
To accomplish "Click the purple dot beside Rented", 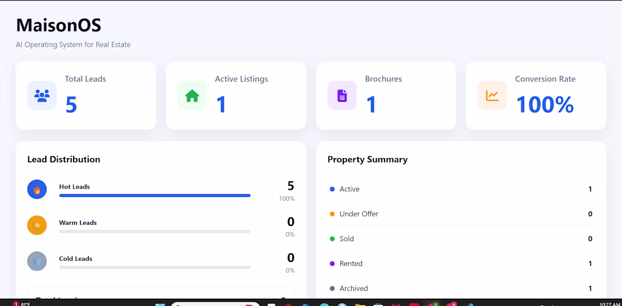I will pyautogui.click(x=332, y=264).
